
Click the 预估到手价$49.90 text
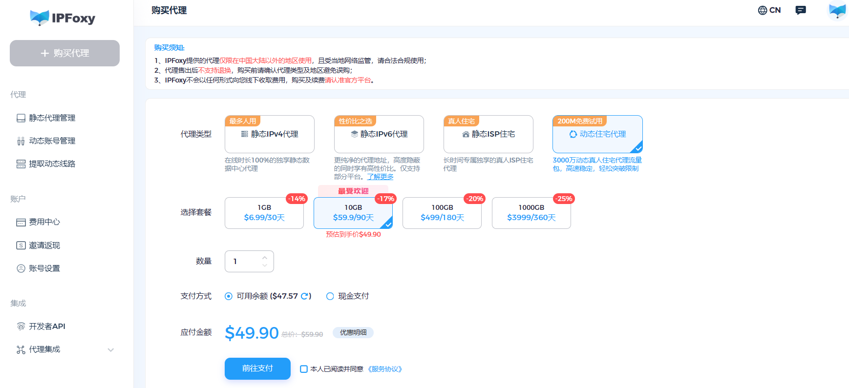point(353,234)
